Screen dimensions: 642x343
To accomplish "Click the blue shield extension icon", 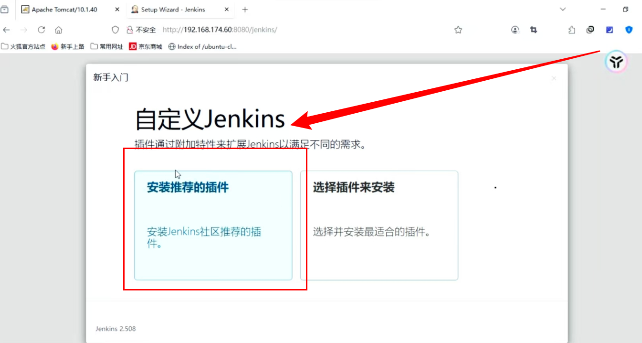I will pyautogui.click(x=629, y=30).
